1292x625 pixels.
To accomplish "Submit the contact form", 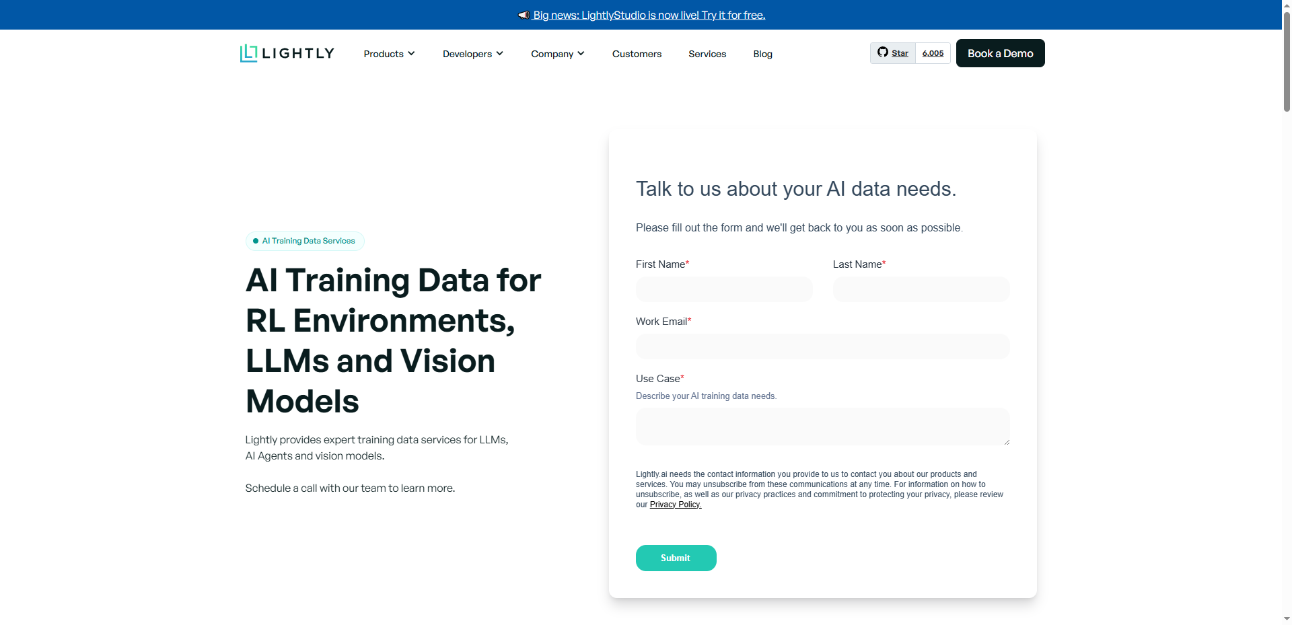I will tap(676, 558).
